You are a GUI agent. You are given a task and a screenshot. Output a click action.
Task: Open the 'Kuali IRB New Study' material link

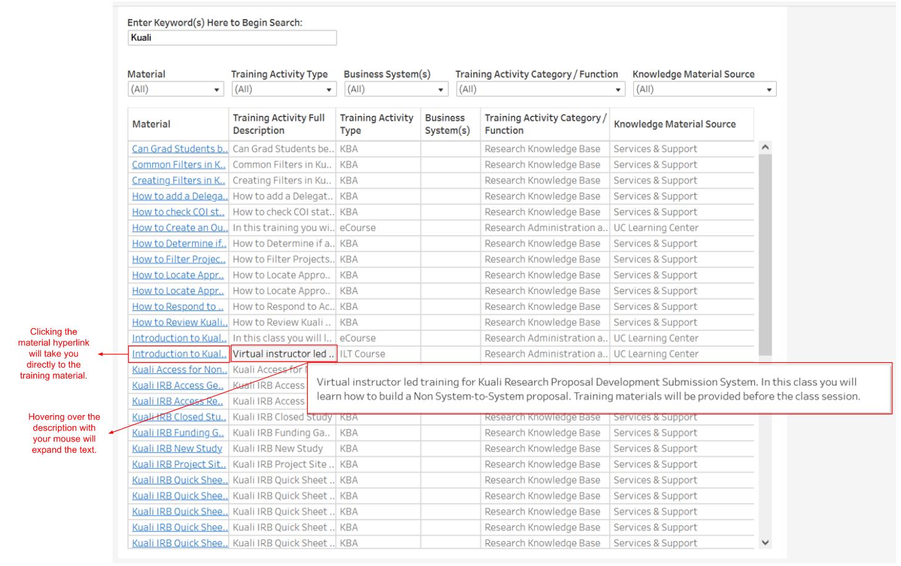[177, 449]
